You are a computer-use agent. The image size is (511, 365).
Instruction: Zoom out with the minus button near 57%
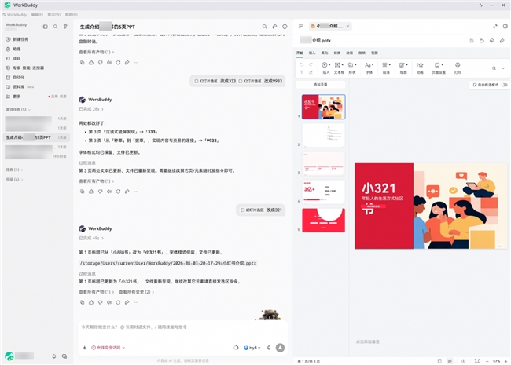pos(487,361)
